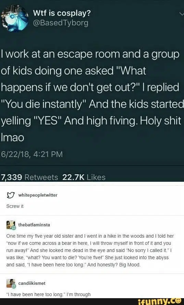184x305 pixels.
Task: Open thebatfaminsta username link
Action: click(x=34, y=225)
